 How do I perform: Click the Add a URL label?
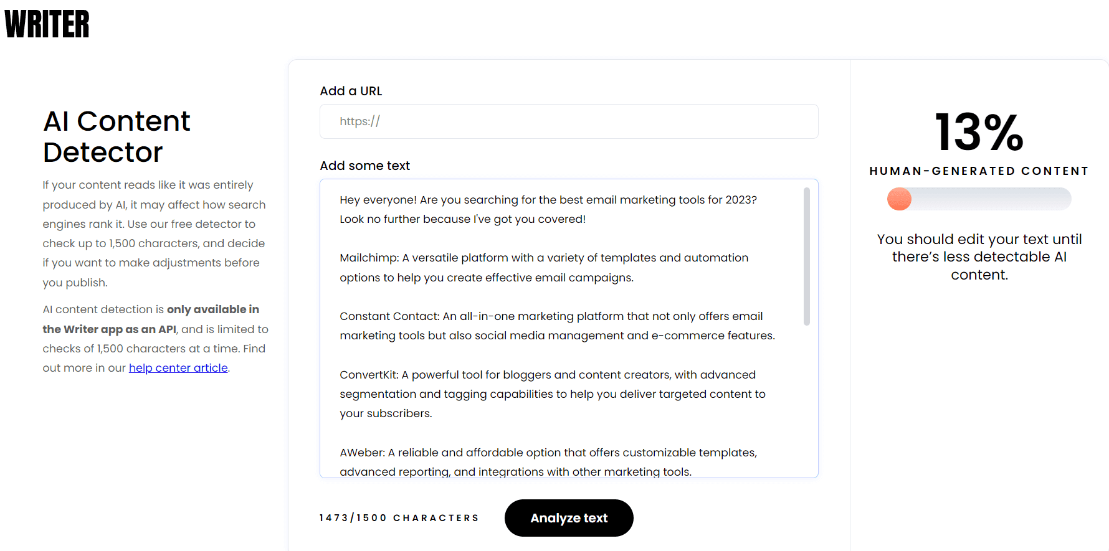[351, 91]
